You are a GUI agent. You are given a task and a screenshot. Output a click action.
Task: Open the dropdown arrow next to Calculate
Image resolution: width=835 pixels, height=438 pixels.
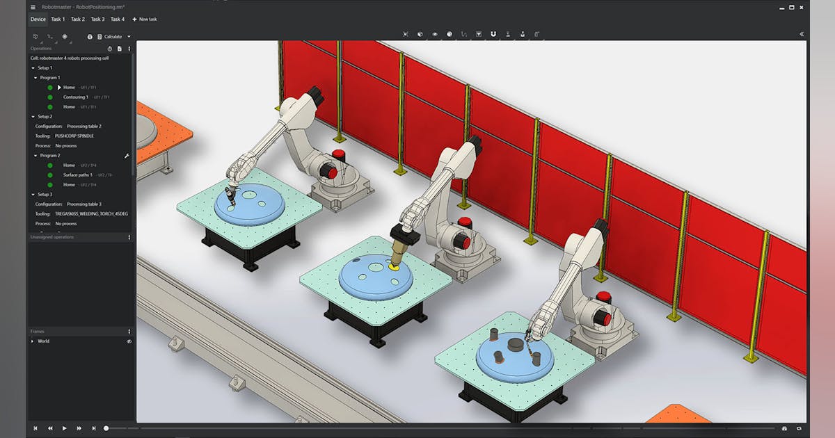pyautogui.click(x=129, y=36)
